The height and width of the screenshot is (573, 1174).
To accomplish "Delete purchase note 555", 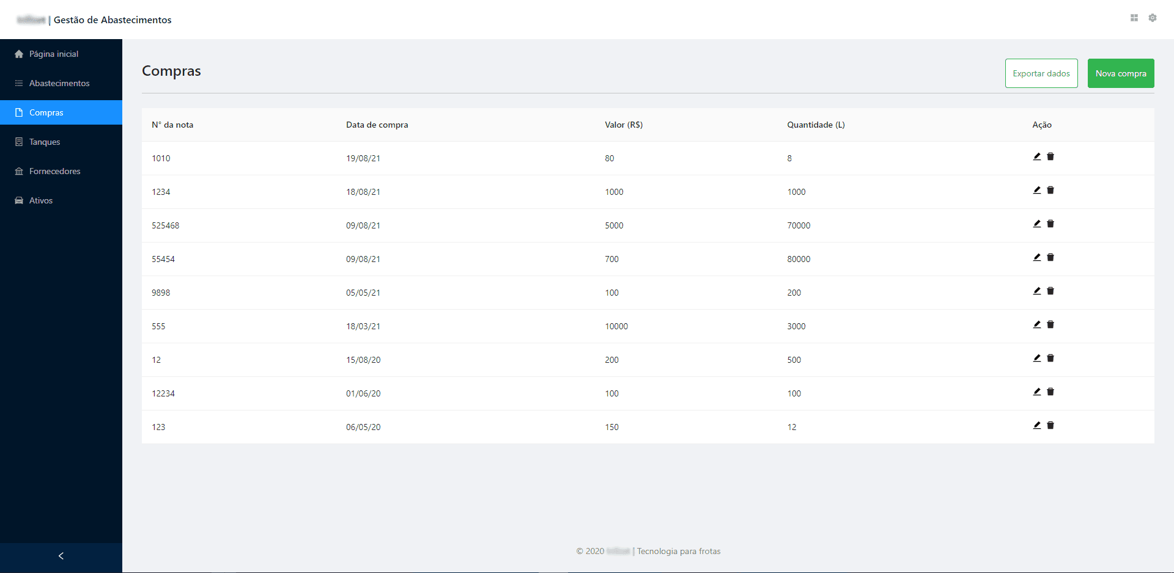I will [1050, 324].
